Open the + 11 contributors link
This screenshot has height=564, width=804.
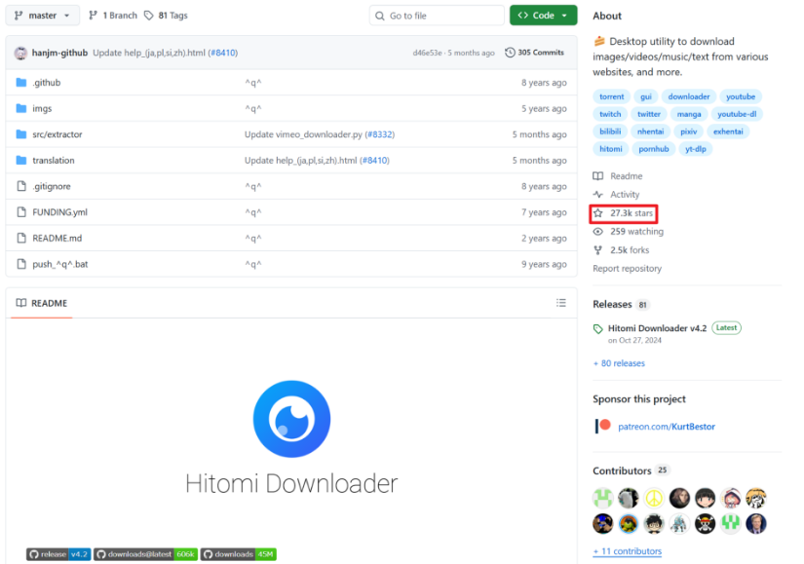point(627,551)
